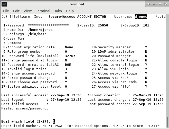Open the Help menu

point(70,11)
